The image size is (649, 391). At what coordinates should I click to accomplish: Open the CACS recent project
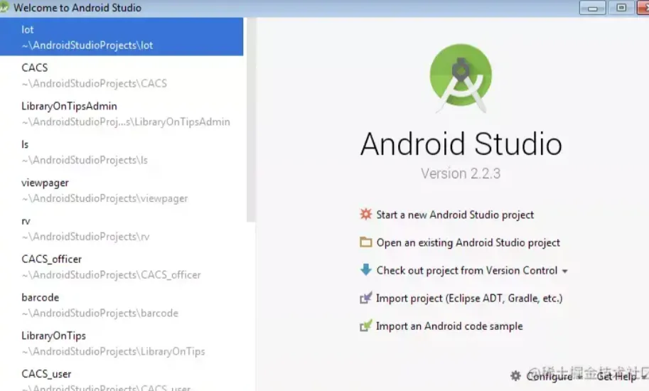[x=122, y=75]
